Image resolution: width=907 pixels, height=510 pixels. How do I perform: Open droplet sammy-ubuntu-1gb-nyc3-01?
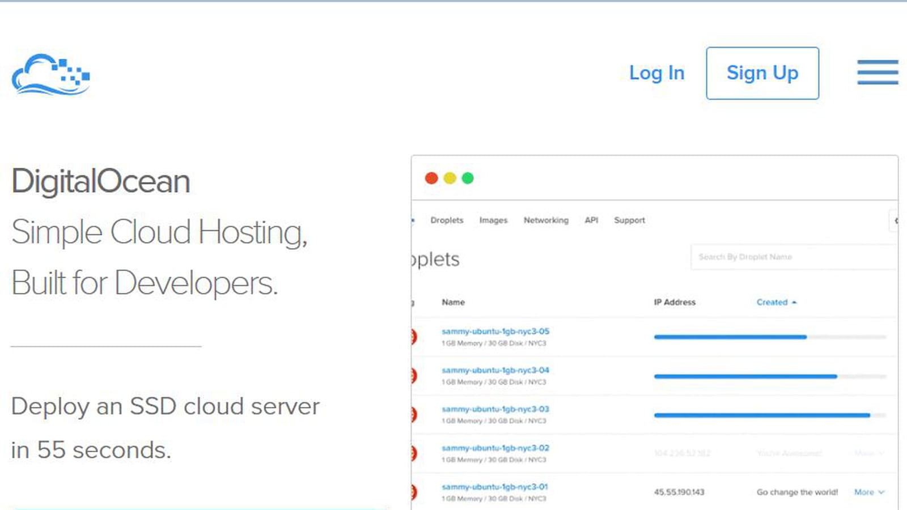(495, 487)
